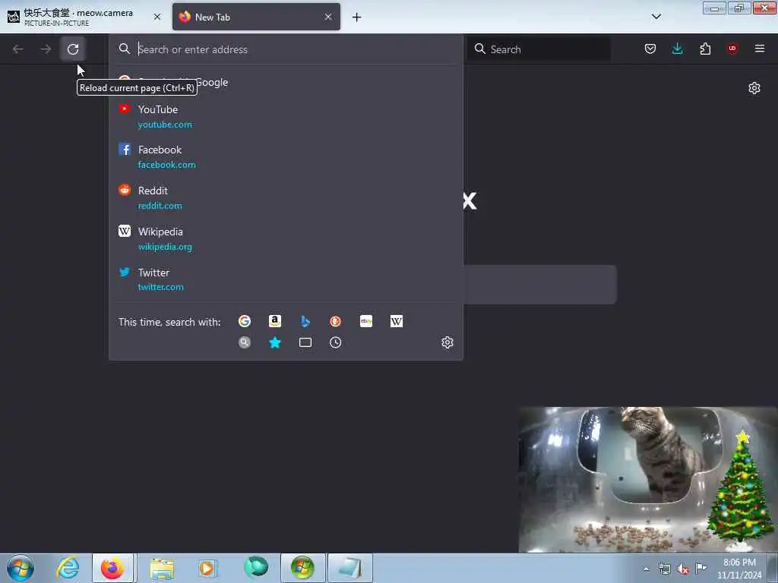Viewport: 778px width, 583px height.
Task: Search this time with Amazon
Action: [x=275, y=321]
